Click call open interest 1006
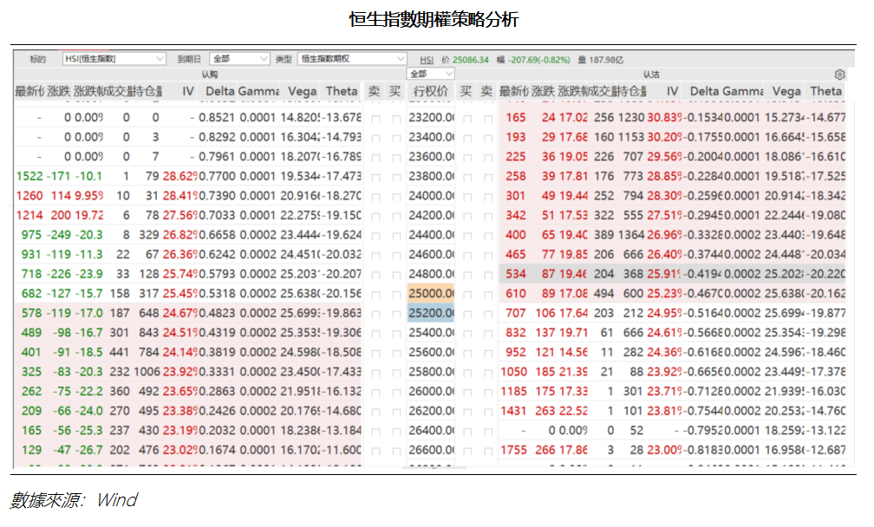The image size is (874, 527). pyautogui.click(x=147, y=372)
